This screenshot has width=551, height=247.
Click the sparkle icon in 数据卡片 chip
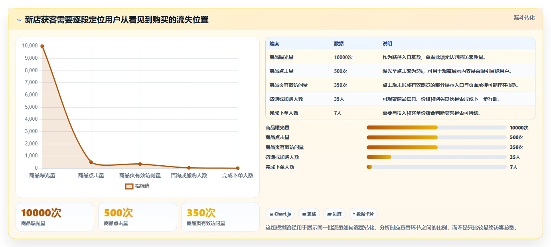pos(354,214)
